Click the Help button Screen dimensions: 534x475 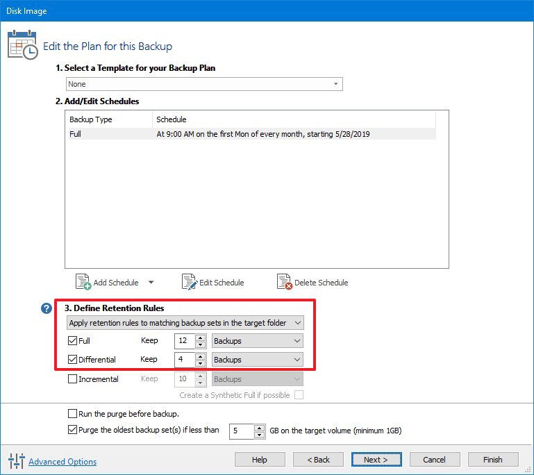[x=260, y=459]
